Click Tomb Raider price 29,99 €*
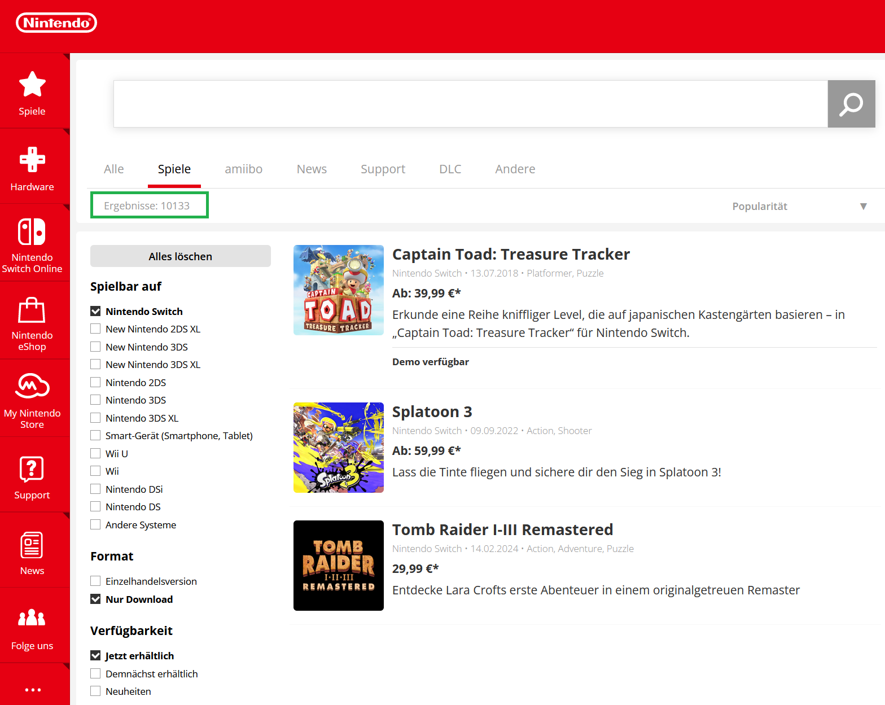Screen dimensions: 885x705 tap(415, 568)
